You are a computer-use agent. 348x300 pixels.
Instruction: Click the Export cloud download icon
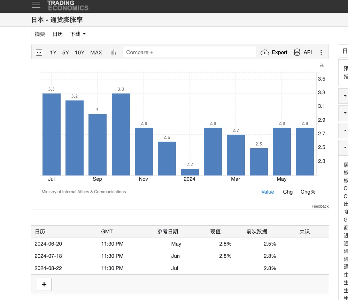[x=265, y=52]
